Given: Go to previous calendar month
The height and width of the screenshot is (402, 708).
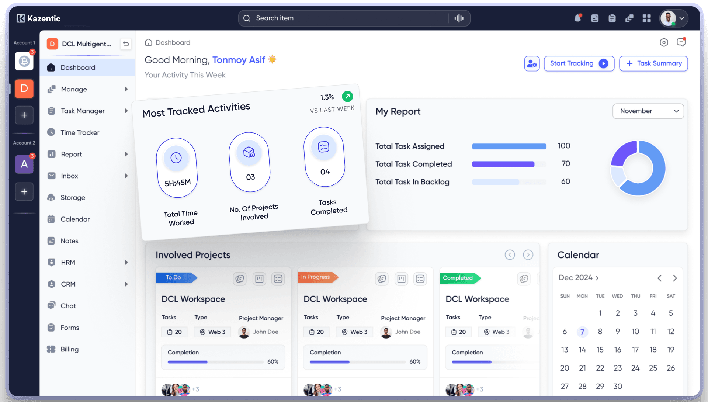Looking at the screenshot, I should tap(660, 278).
